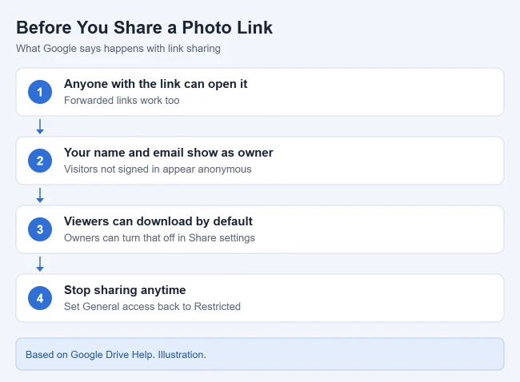Click "Visitors not signed in appear anonymous"

pyautogui.click(x=158, y=169)
